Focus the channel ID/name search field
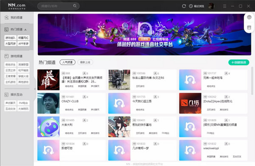255x166 pixels. tap(58, 6)
